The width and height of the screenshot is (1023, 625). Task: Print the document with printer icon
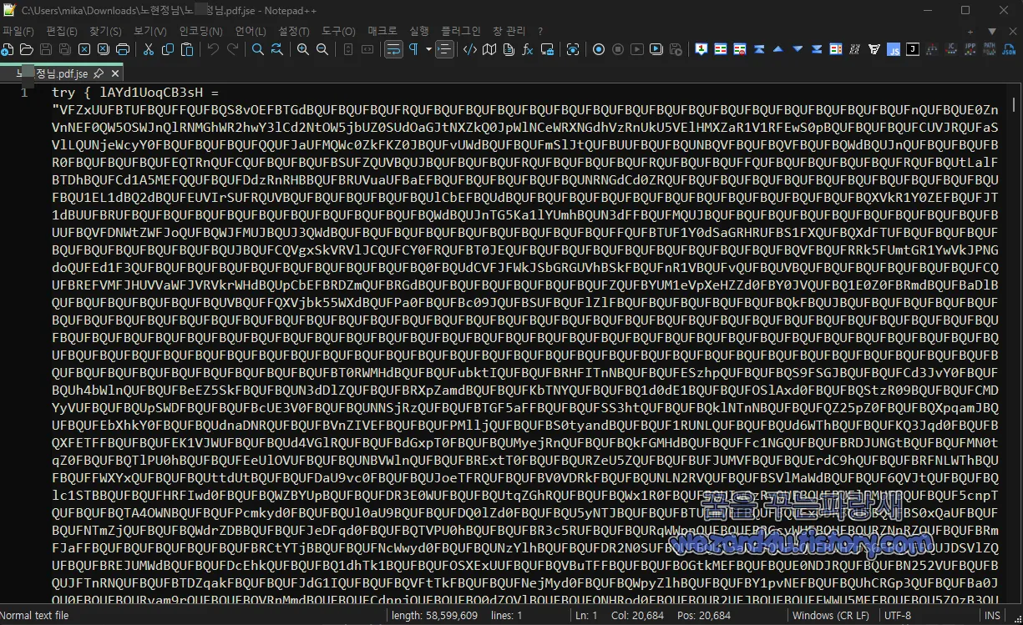(123, 49)
